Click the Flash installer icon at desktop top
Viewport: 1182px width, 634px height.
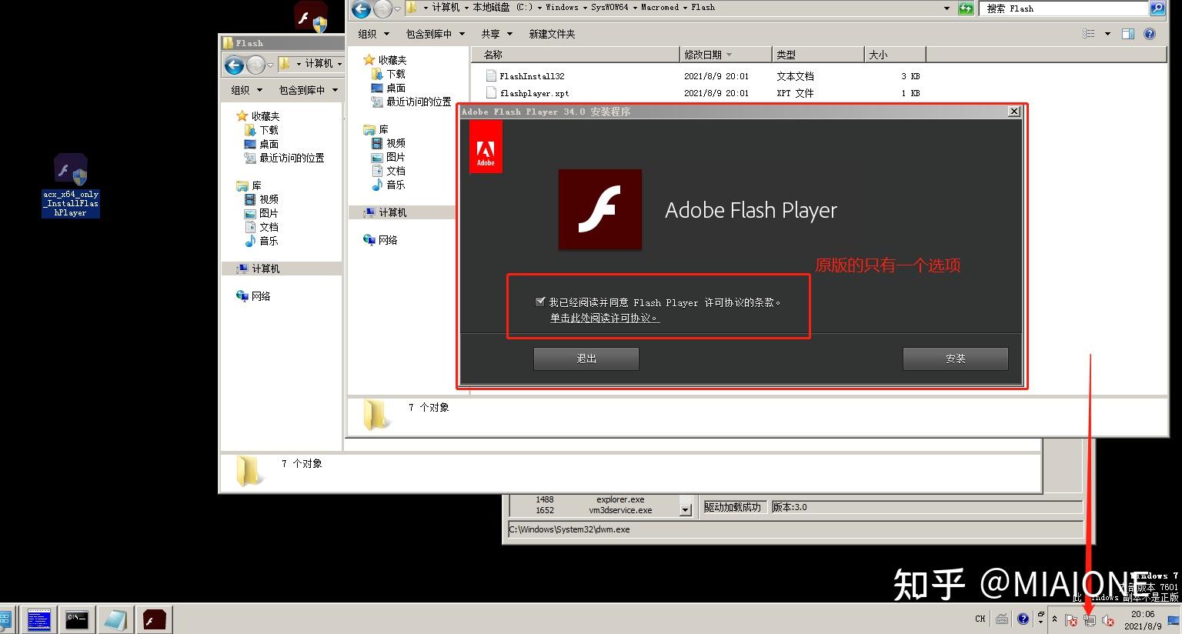312,16
